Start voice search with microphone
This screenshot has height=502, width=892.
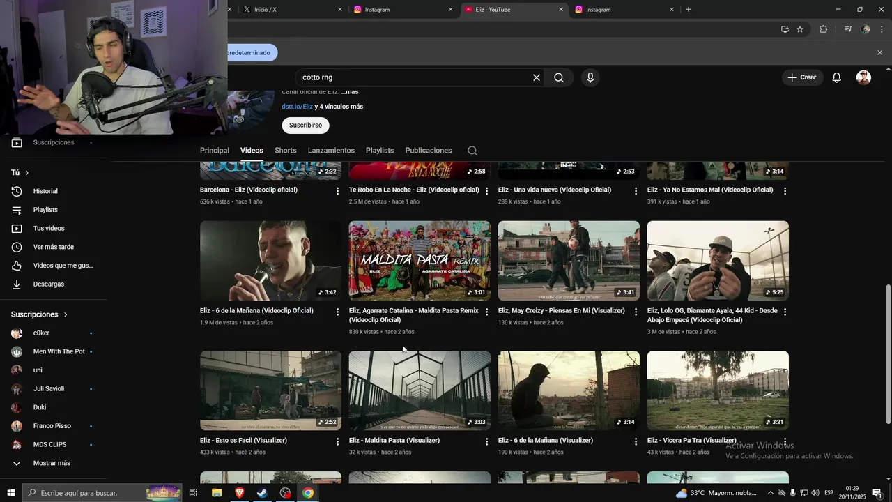pyautogui.click(x=590, y=77)
